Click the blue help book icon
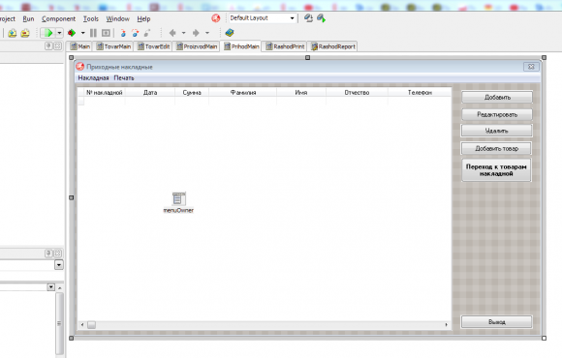This screenshot has height=358, width=562. click(x=230, y=33)
